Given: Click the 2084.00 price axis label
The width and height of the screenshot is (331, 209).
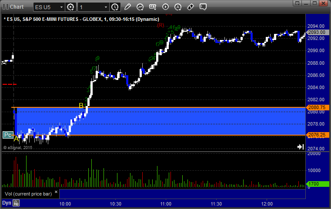Looking at the screenshot, I should (x=316, y=87).
